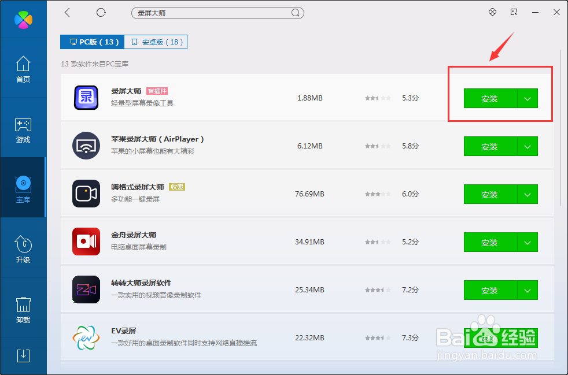568x375 pixels.
Task: Click the star rating of 金舟录屏大师
Action: pos(378,242)
